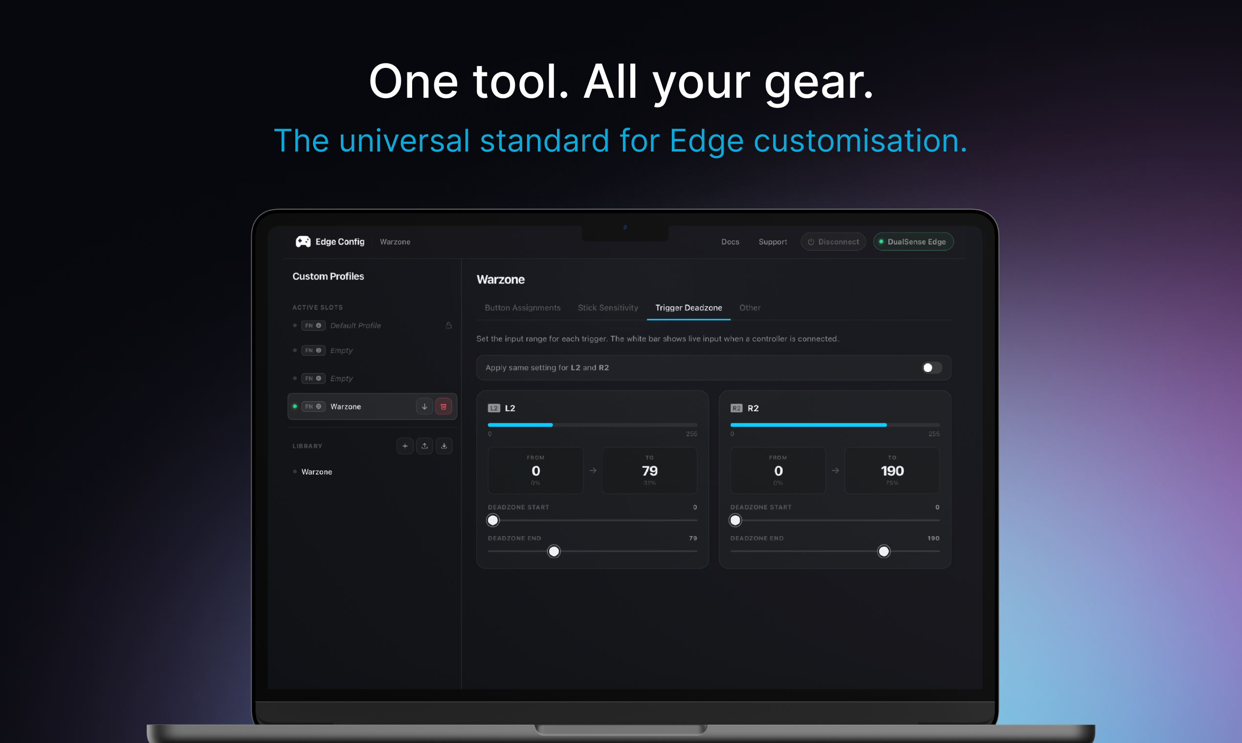Viewport: 1242px width, 743px height.
Task: Add a new profile with the plus icon
Action: tap(405, 446)
